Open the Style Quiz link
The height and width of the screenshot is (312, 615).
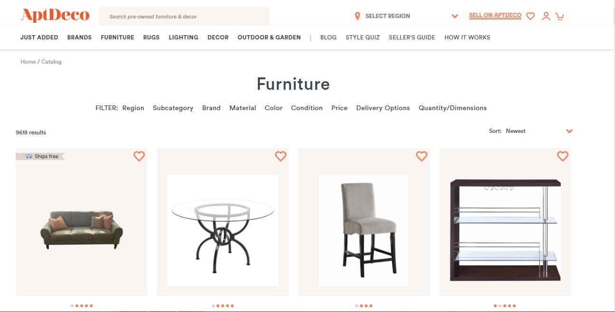(x=363, y=37)
